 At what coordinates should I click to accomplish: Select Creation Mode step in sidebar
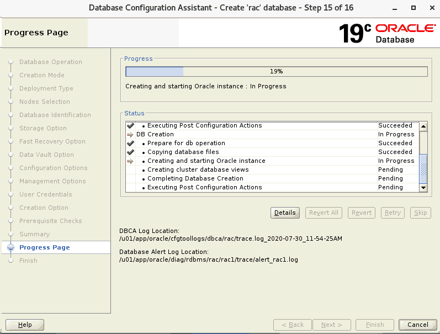(42, 75)
